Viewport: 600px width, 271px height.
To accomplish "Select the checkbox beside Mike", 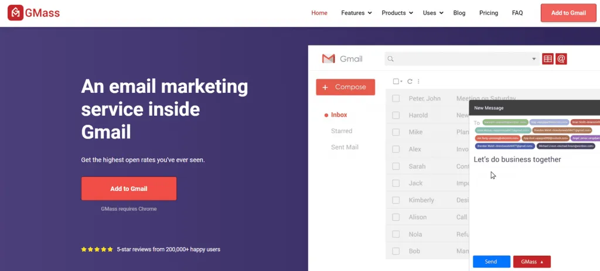I will 396,132.
